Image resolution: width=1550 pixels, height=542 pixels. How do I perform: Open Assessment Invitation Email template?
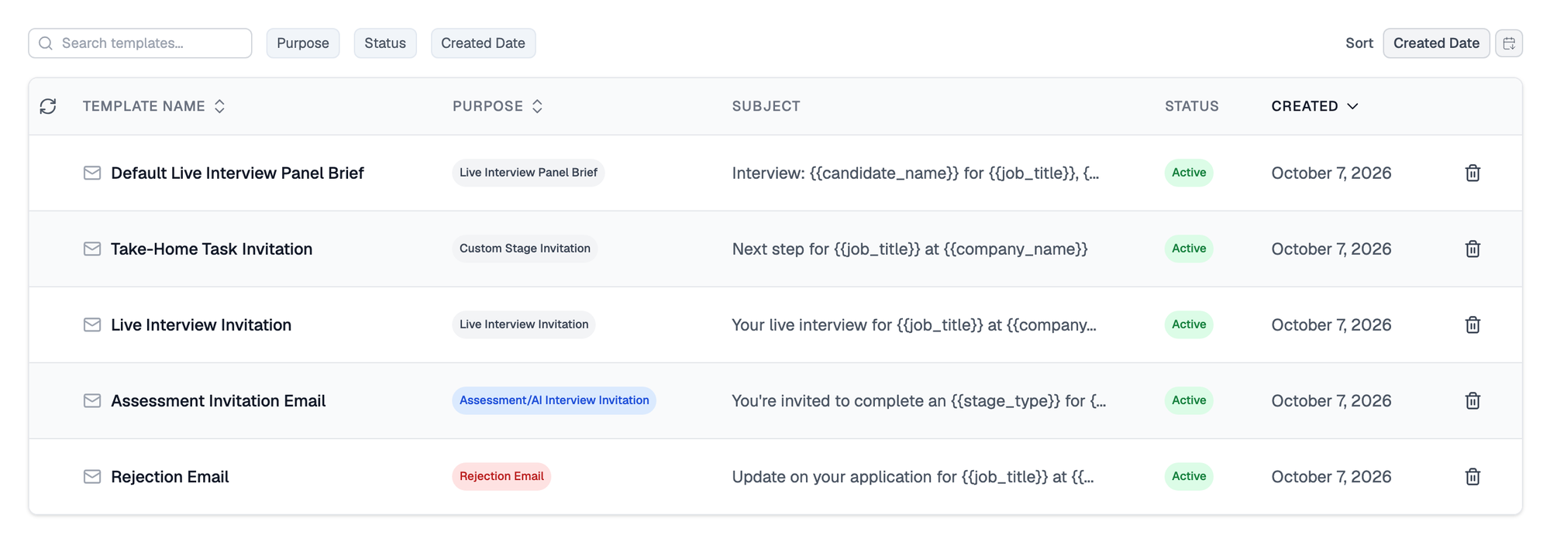[218, 400]
